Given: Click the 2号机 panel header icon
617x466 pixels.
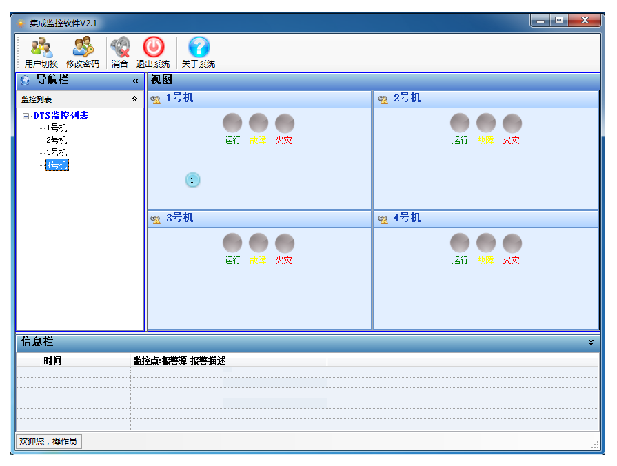Looking at the screenshot, I should 383,99.
